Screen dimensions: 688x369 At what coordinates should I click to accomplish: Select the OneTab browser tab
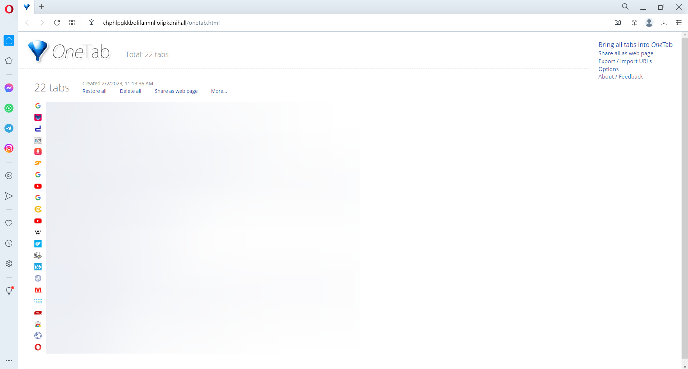point(27,7)
